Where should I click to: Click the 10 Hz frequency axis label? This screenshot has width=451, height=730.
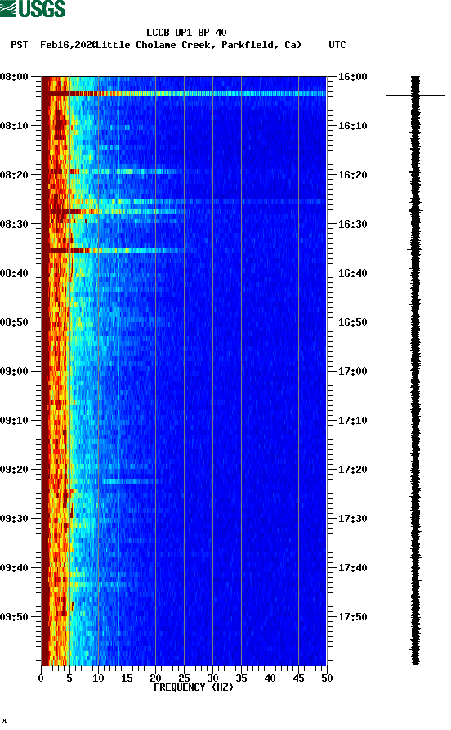[x=98, y=678]
